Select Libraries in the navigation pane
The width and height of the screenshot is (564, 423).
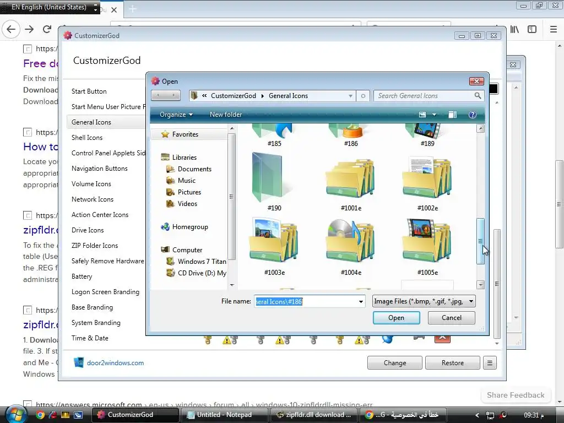(x=184, y=157)
